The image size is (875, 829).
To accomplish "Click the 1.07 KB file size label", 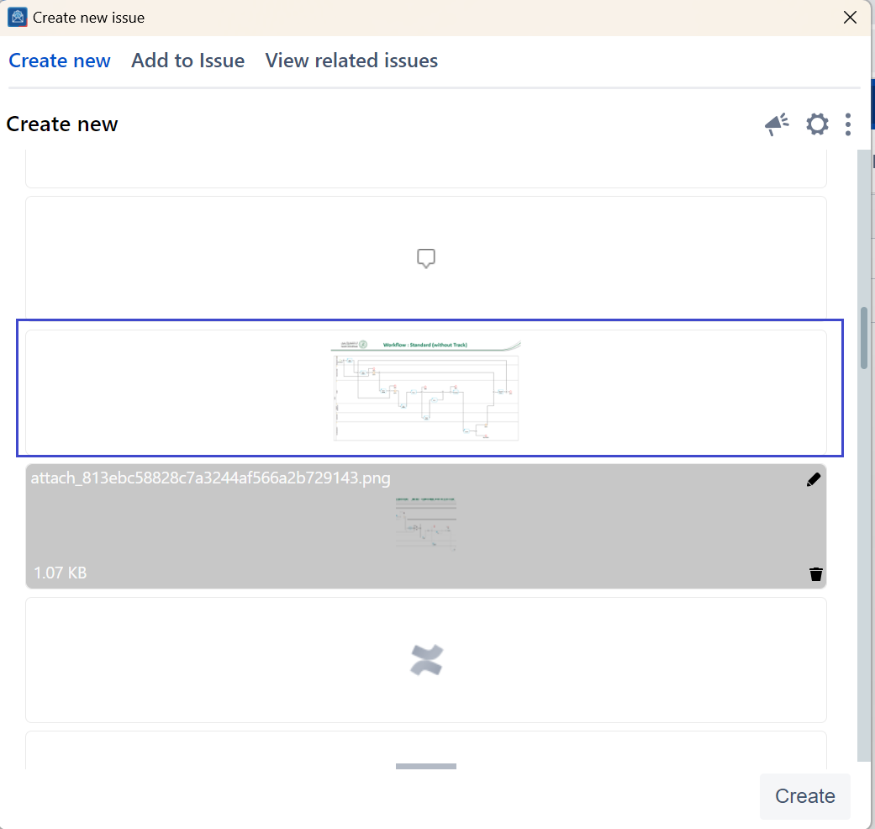I will click(60, 573).
